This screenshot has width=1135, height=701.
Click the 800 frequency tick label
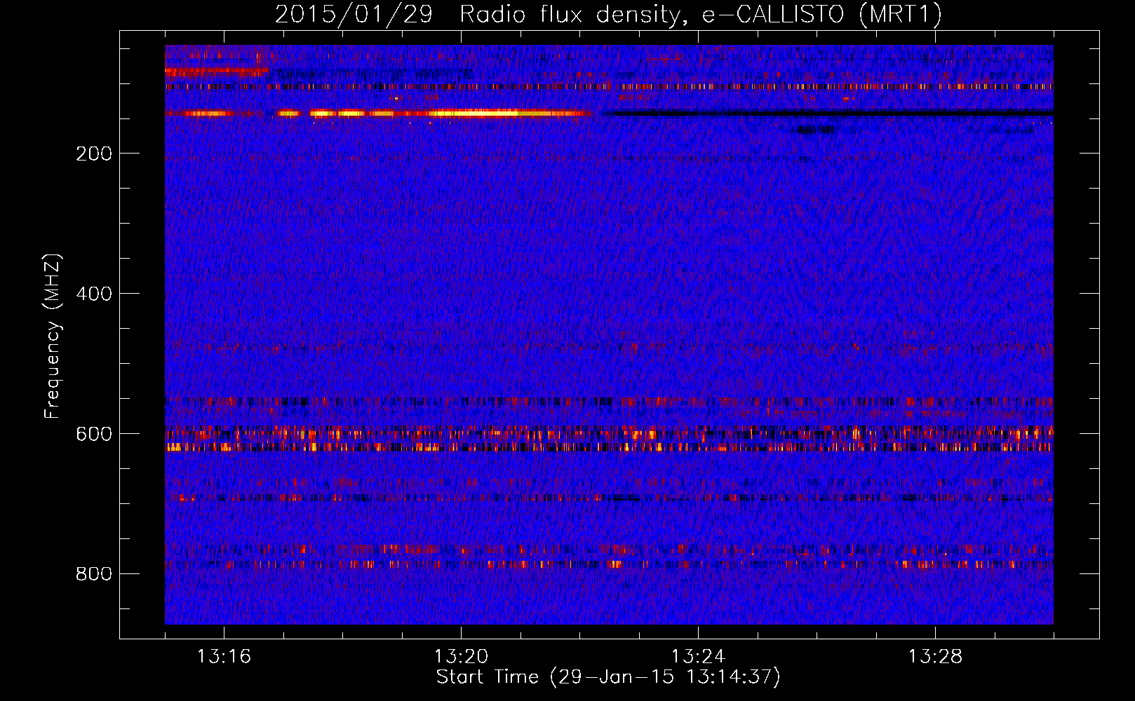point(94,575)
